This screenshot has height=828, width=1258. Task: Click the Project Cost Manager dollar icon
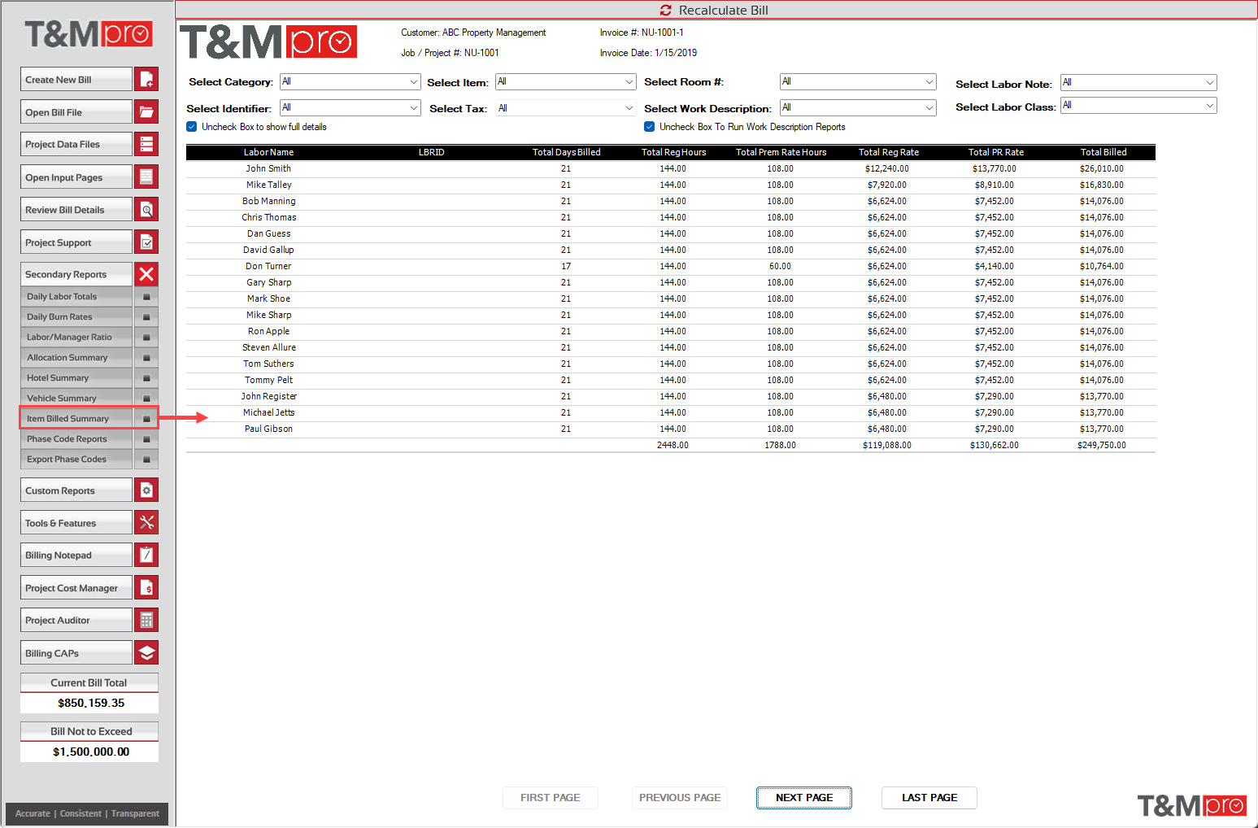pyautogui.click(x=146, y=587)
